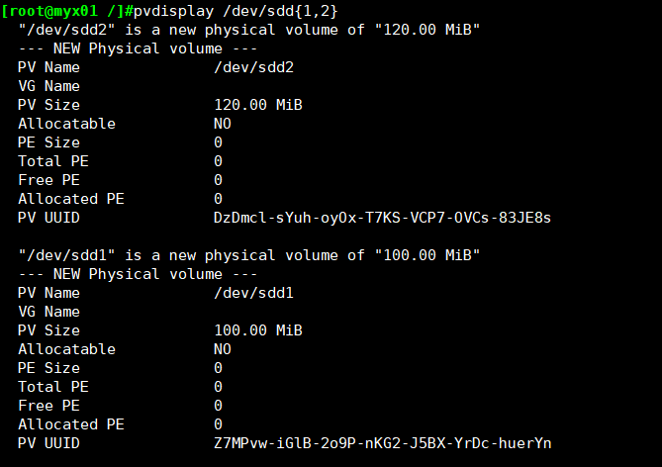Click the Allocated PE label for sdd2
This screenshot has width=662, height=467.
[71, 199]
